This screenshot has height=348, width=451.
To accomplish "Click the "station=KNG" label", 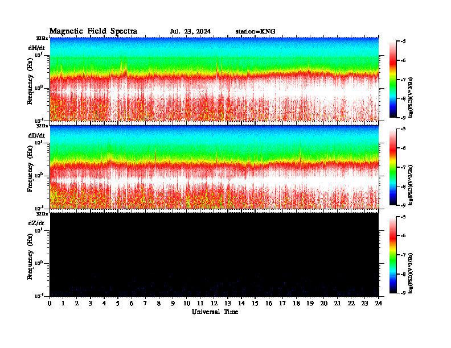I will point(255,31).
